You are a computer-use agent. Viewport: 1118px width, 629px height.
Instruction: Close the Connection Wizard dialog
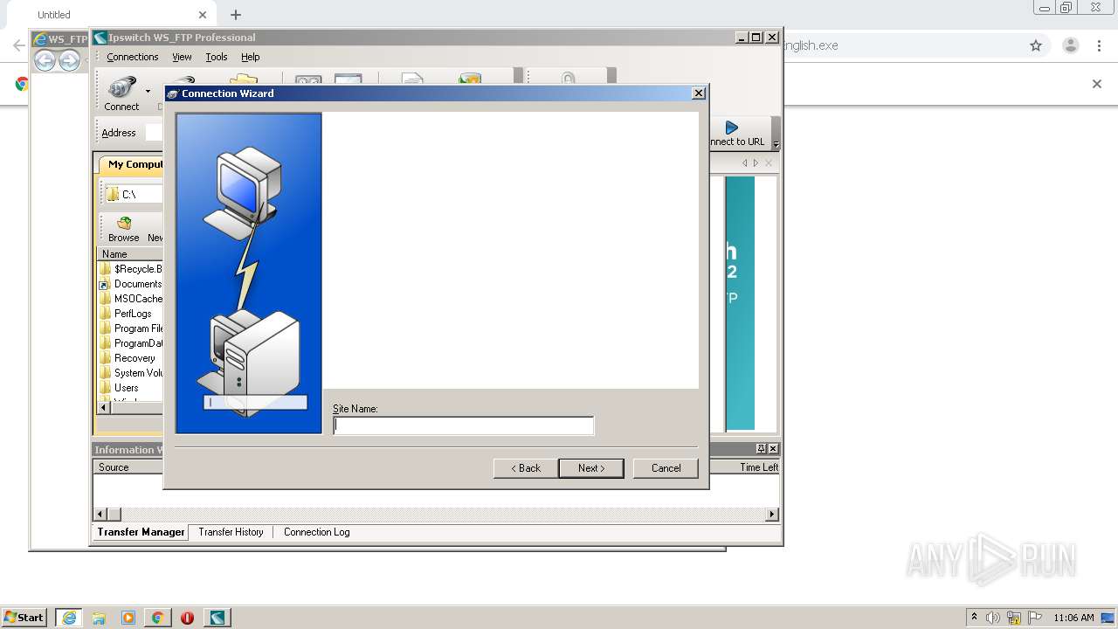pyautogui.click(x=699, y=93)
